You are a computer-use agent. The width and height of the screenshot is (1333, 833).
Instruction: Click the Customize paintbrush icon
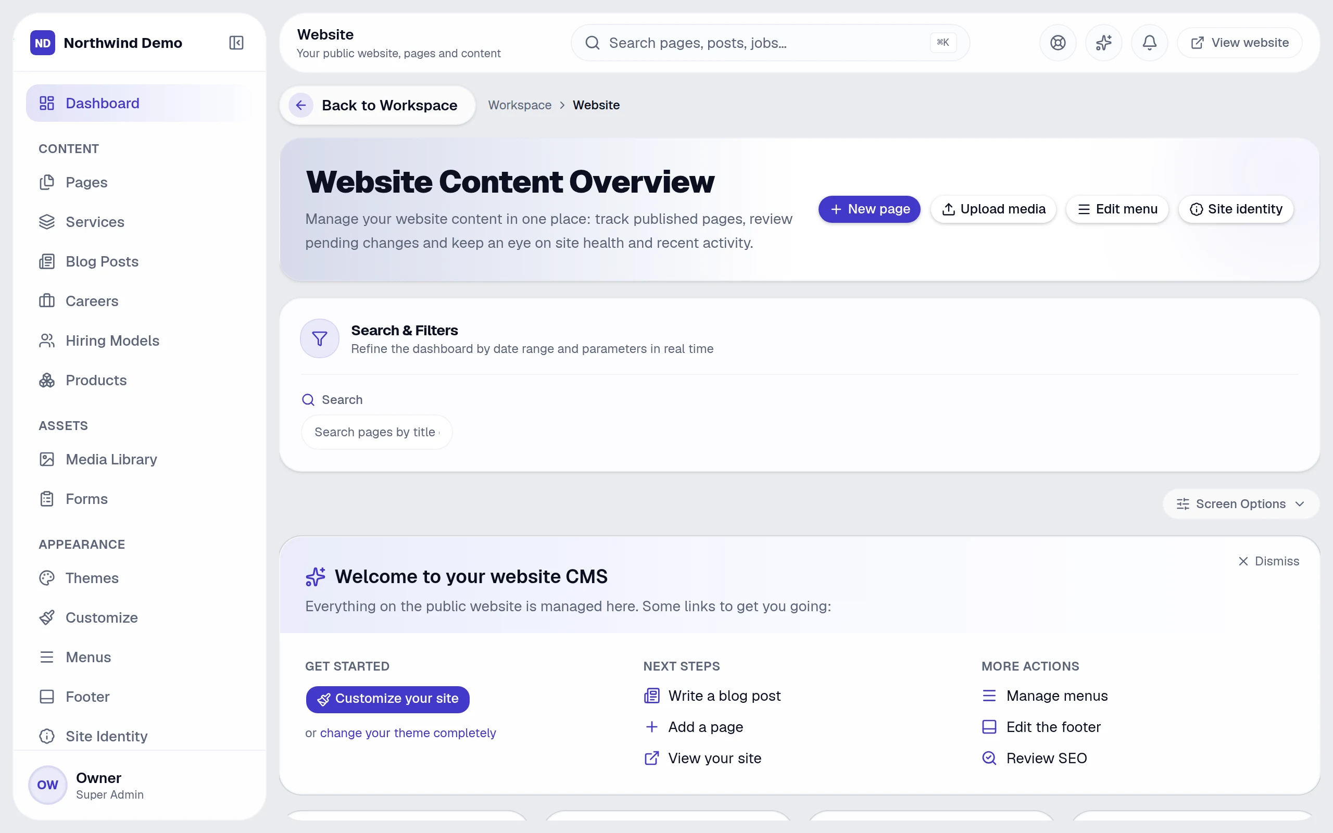click(x=47, y=617)
